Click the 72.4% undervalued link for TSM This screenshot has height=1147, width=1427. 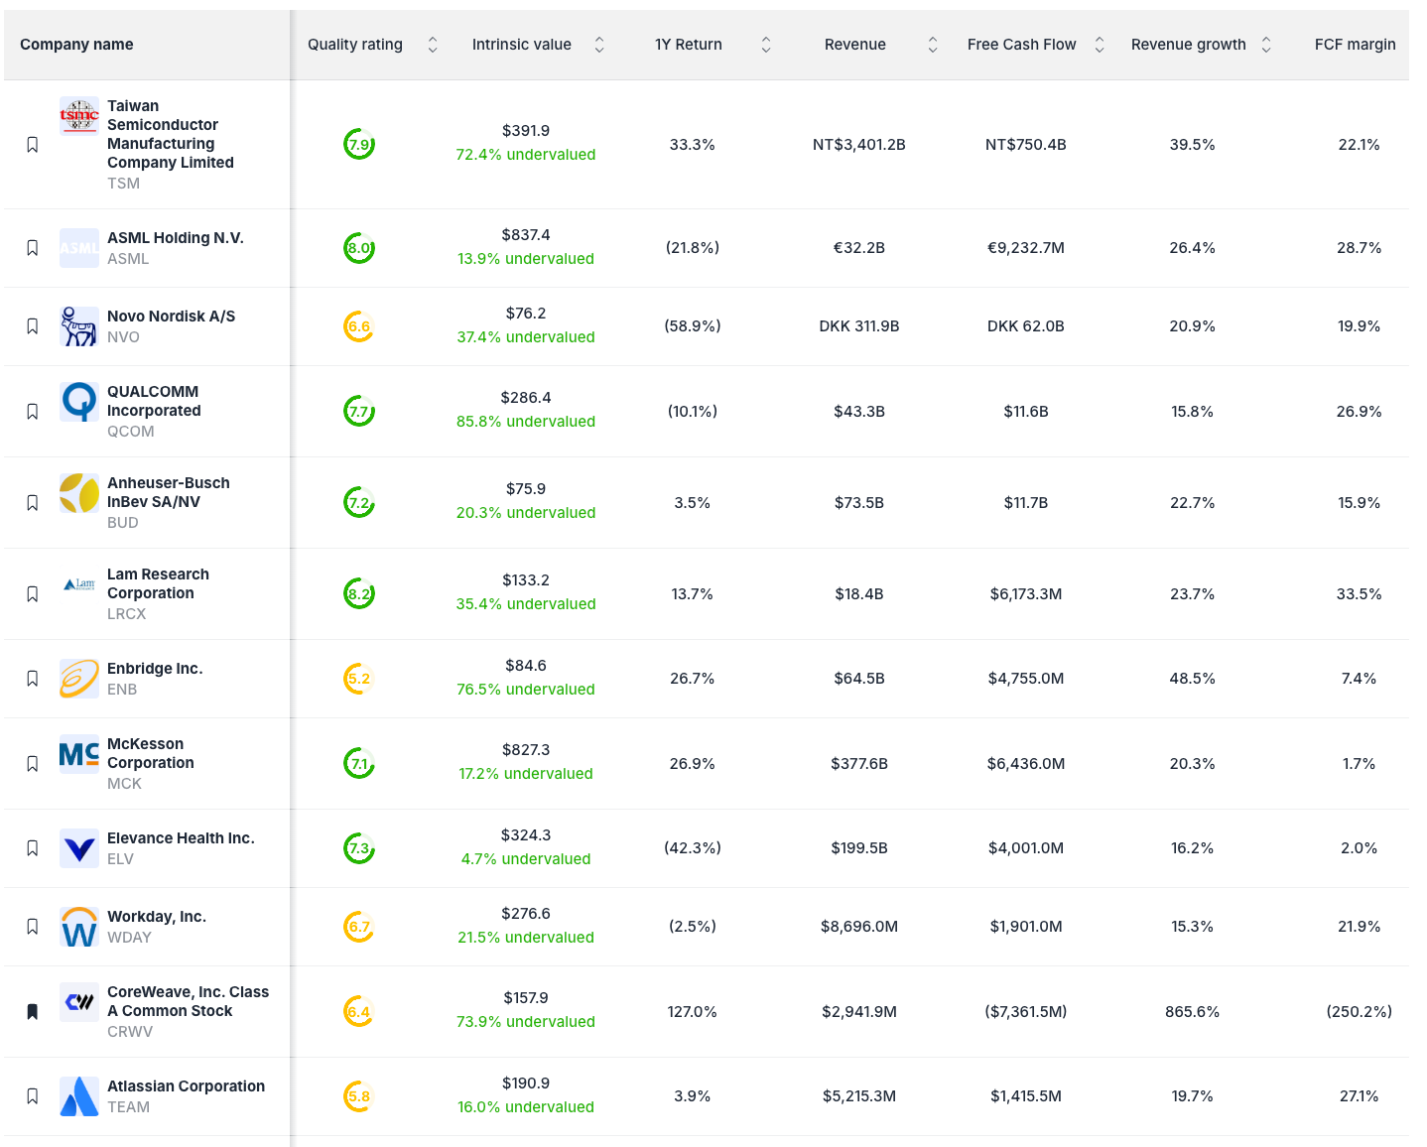(525, 155)
